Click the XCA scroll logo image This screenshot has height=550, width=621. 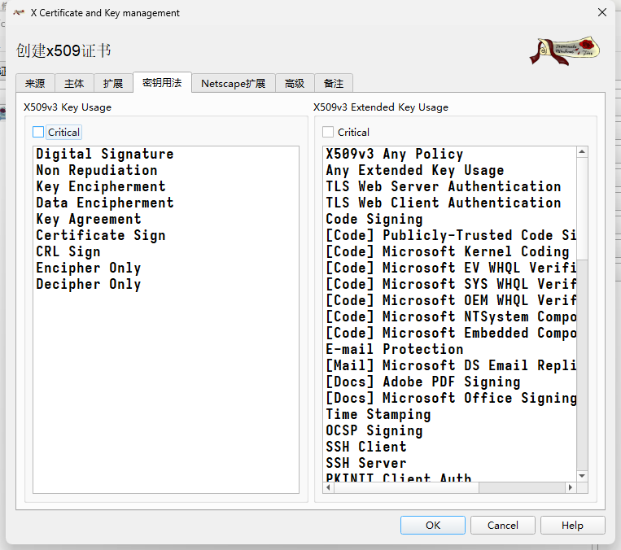pos(565,50)
